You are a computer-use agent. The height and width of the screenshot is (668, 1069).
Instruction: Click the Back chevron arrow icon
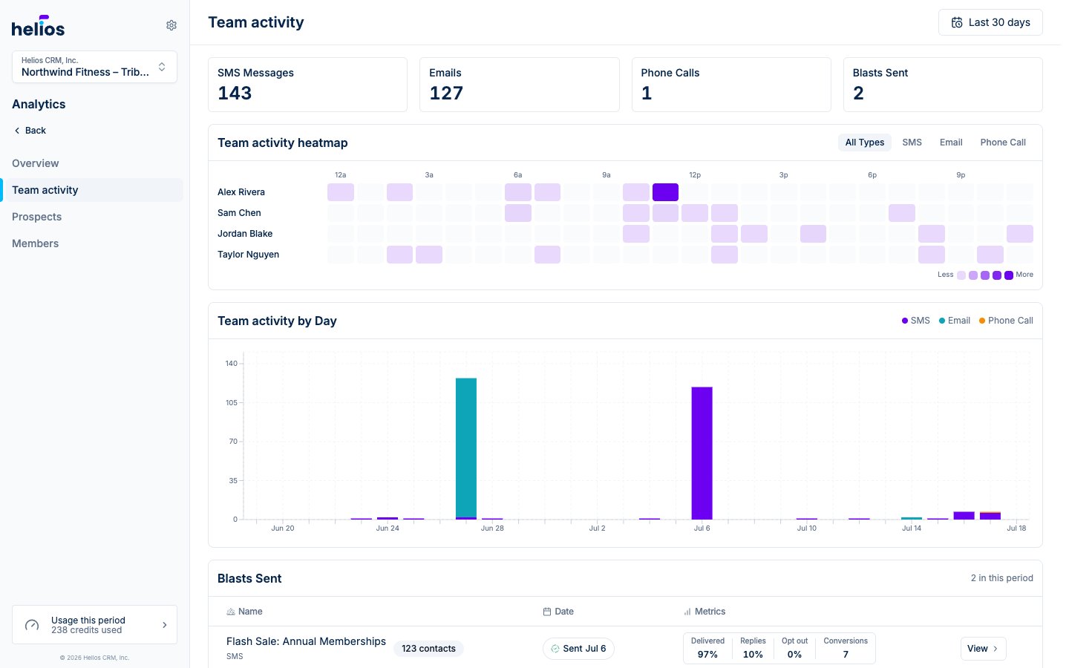[17, 131]
